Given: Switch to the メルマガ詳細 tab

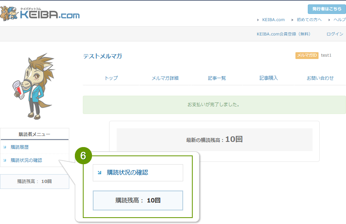Looking at the screenshot, I should point(165,78).
